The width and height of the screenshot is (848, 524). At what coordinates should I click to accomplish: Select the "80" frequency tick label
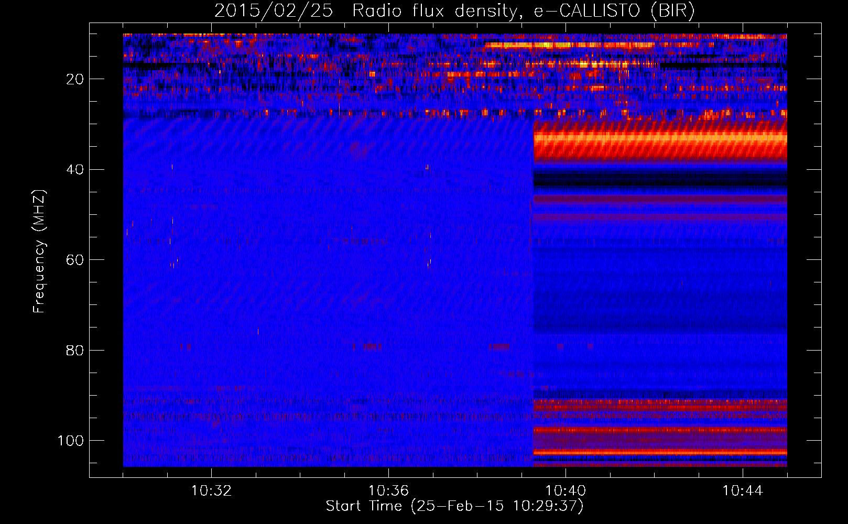pyautogui.click(x=75, y=351)
